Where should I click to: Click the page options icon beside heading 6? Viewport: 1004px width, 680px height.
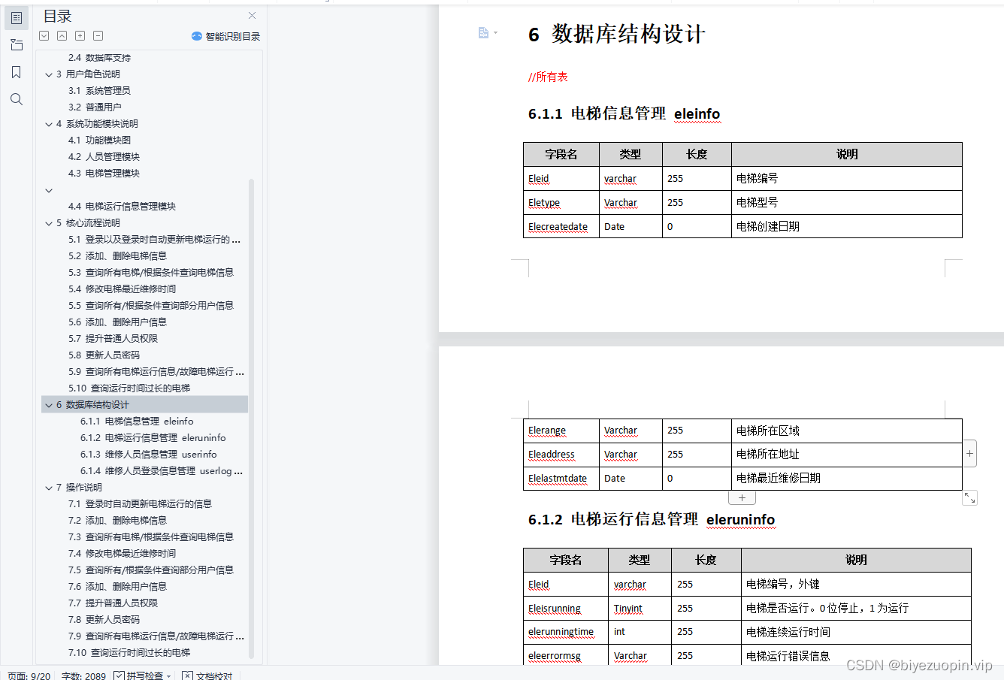(482, 32)
